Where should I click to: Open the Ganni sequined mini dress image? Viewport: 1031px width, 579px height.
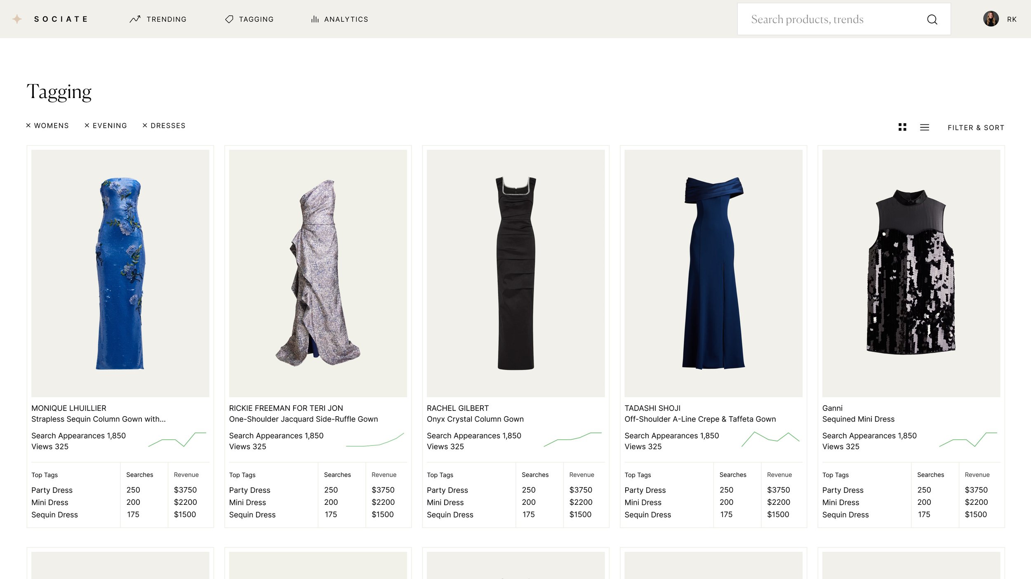click(911, 273)
